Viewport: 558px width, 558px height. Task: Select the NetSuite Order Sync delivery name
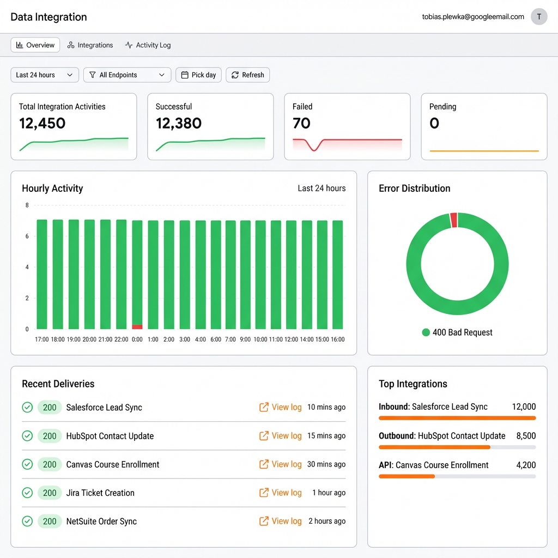pyautogui.click(x=101, y=521)
